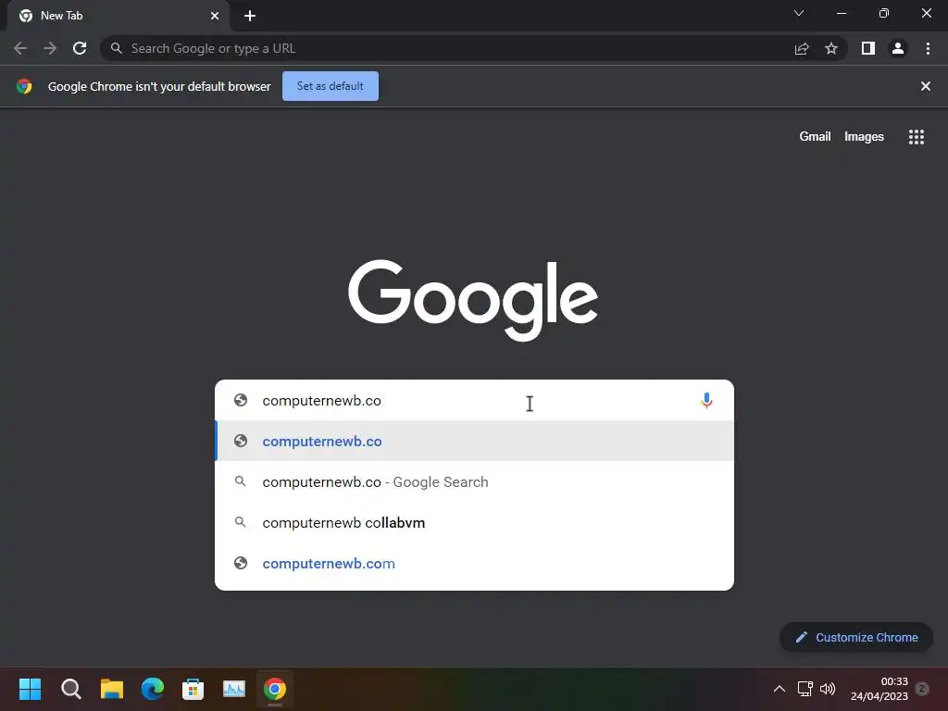Launch Microsoft Edge from taskbar
Viewport: 948px width, 711px height.
click(x=153, y=689)
